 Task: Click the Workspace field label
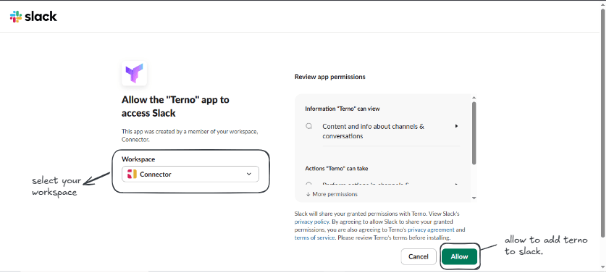[x=138, y=159]
